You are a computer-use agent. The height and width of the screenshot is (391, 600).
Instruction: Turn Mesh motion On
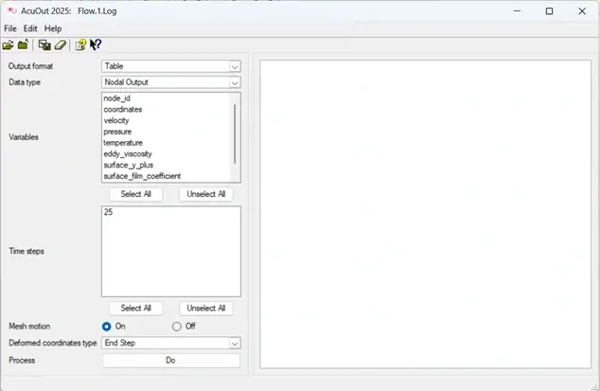tap(106, 327)
